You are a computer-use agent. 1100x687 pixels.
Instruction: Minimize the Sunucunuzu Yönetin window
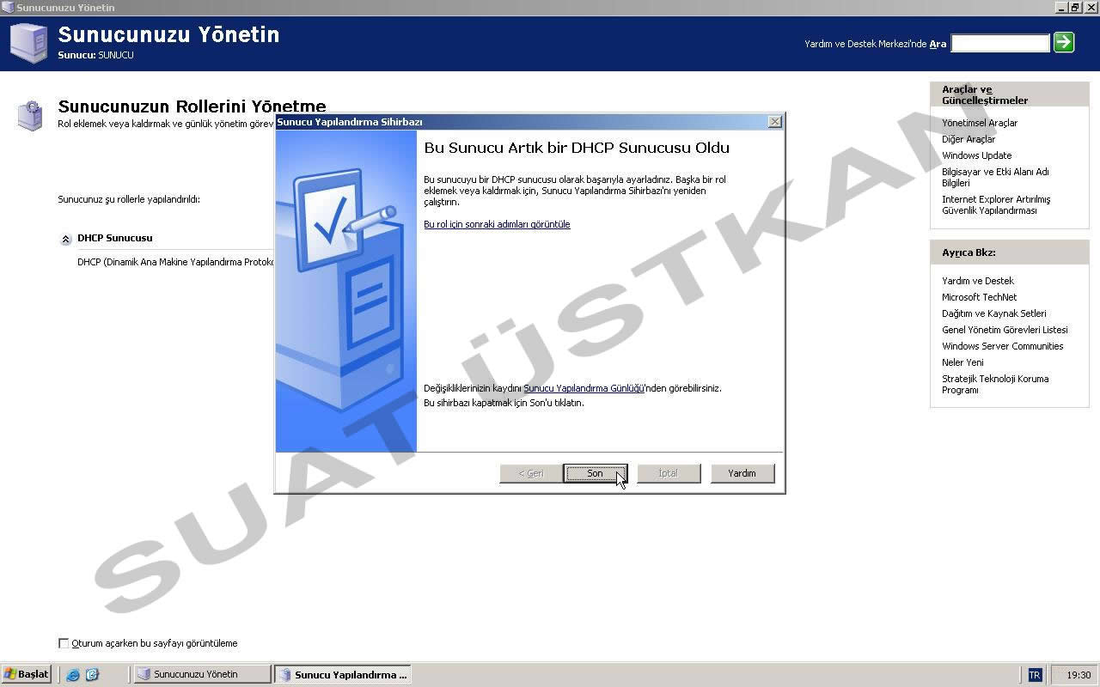coord(1063,7)
